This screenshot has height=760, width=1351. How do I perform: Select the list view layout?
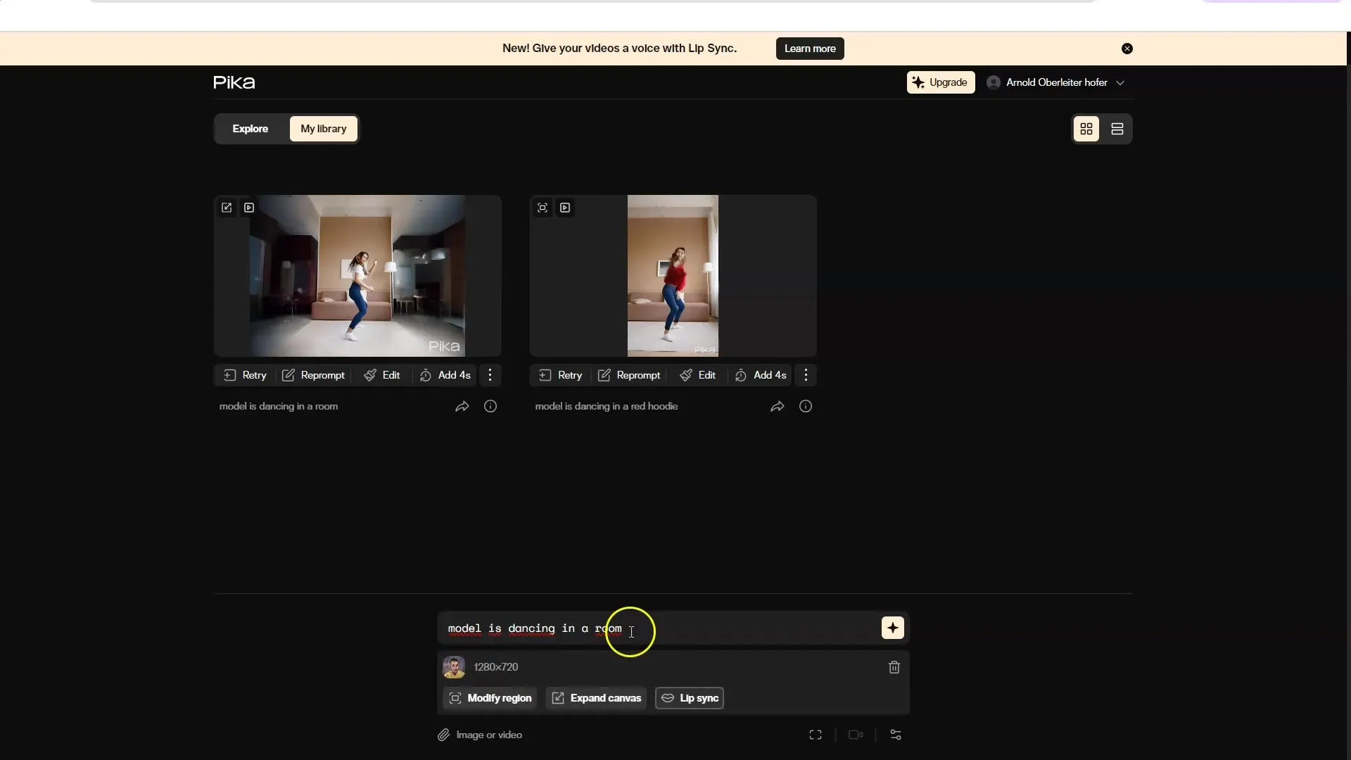click(x=1117, y=129)
